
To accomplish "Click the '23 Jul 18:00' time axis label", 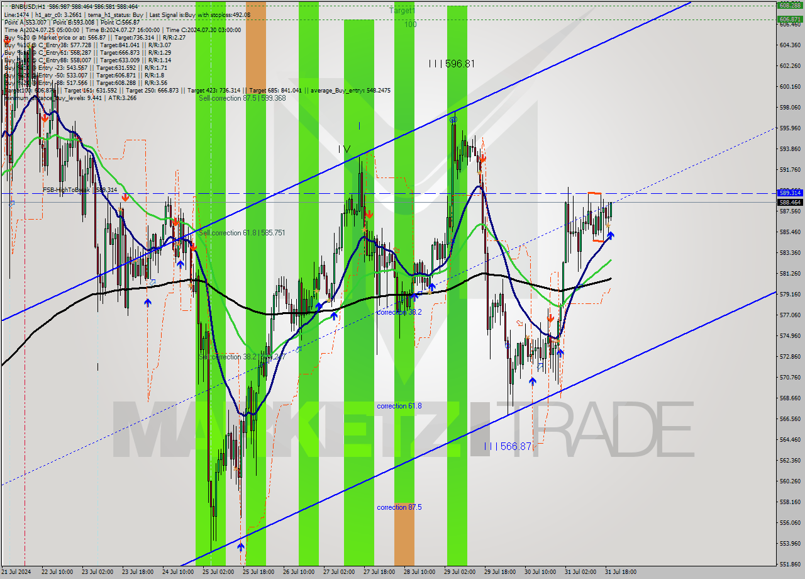I will coord(138,572).
